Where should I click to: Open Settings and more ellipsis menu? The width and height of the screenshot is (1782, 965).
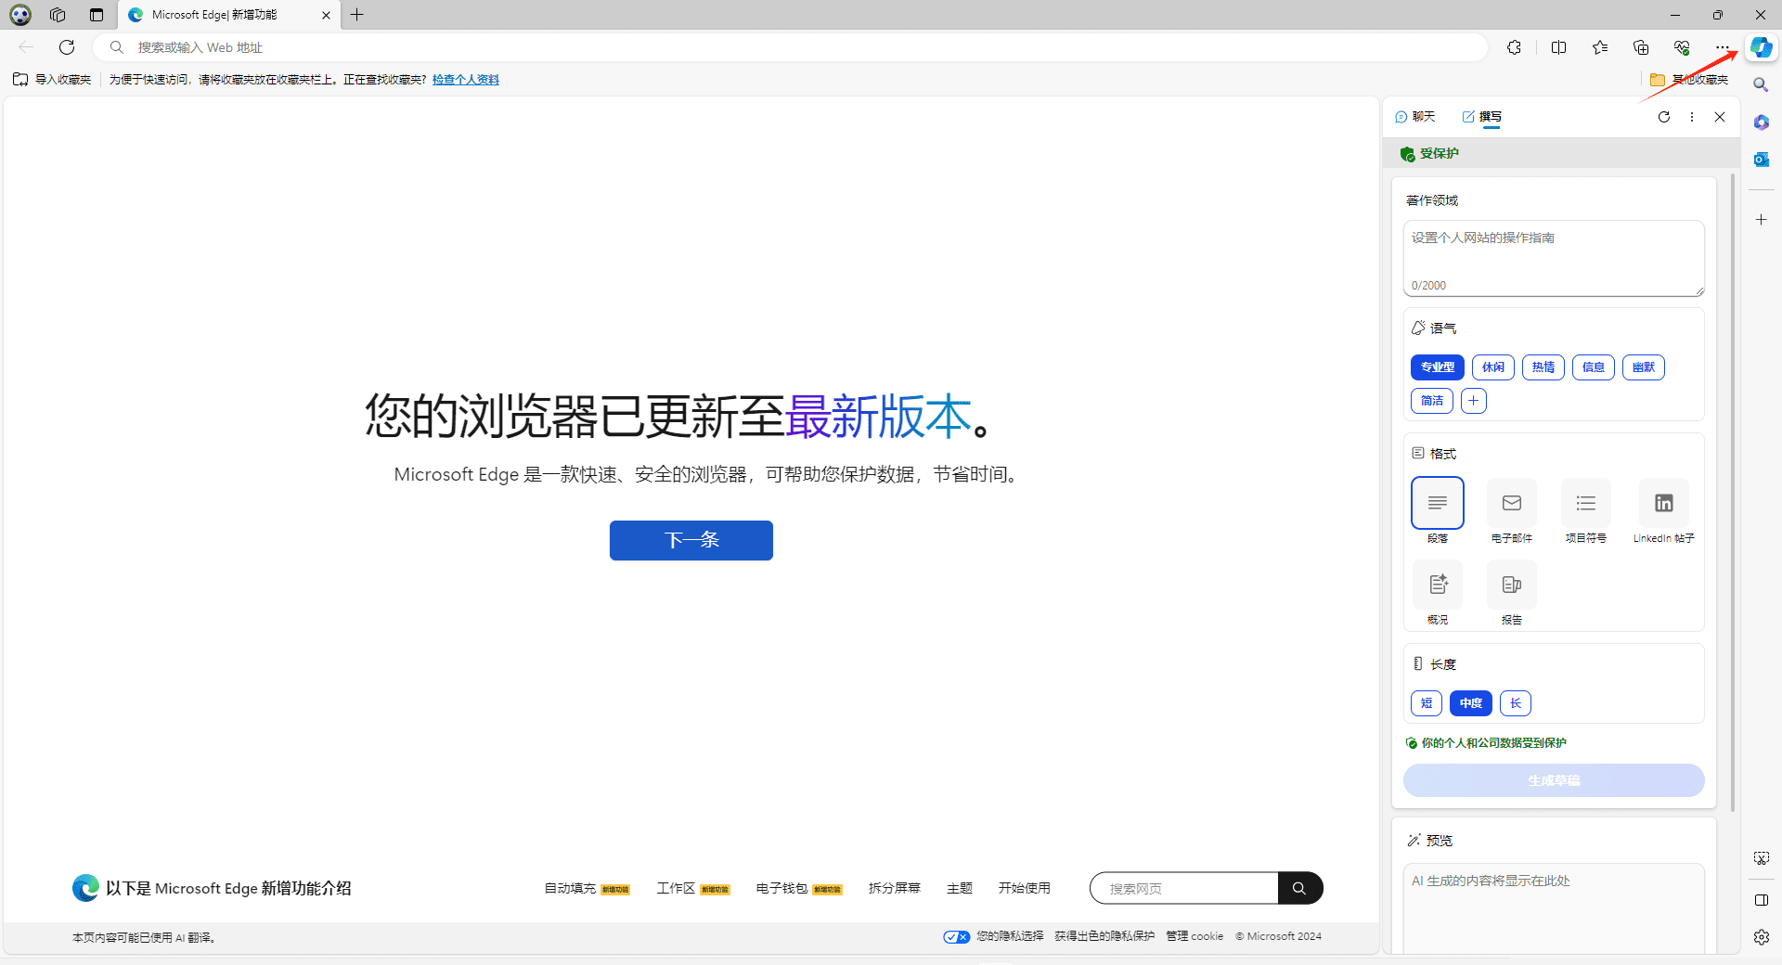(x=1723, y=47)
